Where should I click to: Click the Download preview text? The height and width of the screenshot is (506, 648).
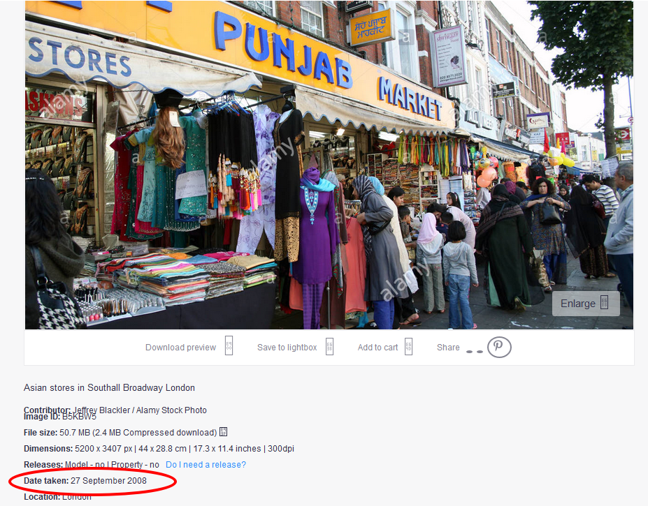(x=180, y=348)
